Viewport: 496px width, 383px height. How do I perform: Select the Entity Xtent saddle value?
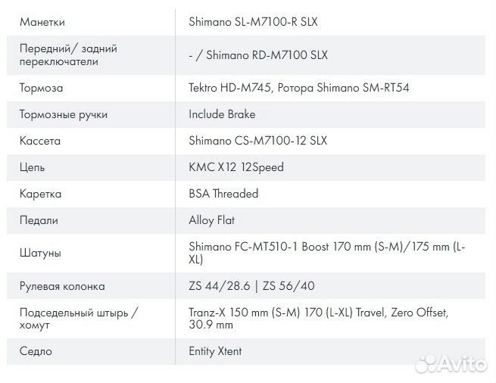pyautogui.click(x=215, y=351)
